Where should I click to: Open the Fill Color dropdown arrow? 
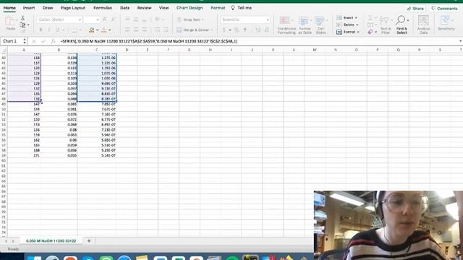coord(97,30)
